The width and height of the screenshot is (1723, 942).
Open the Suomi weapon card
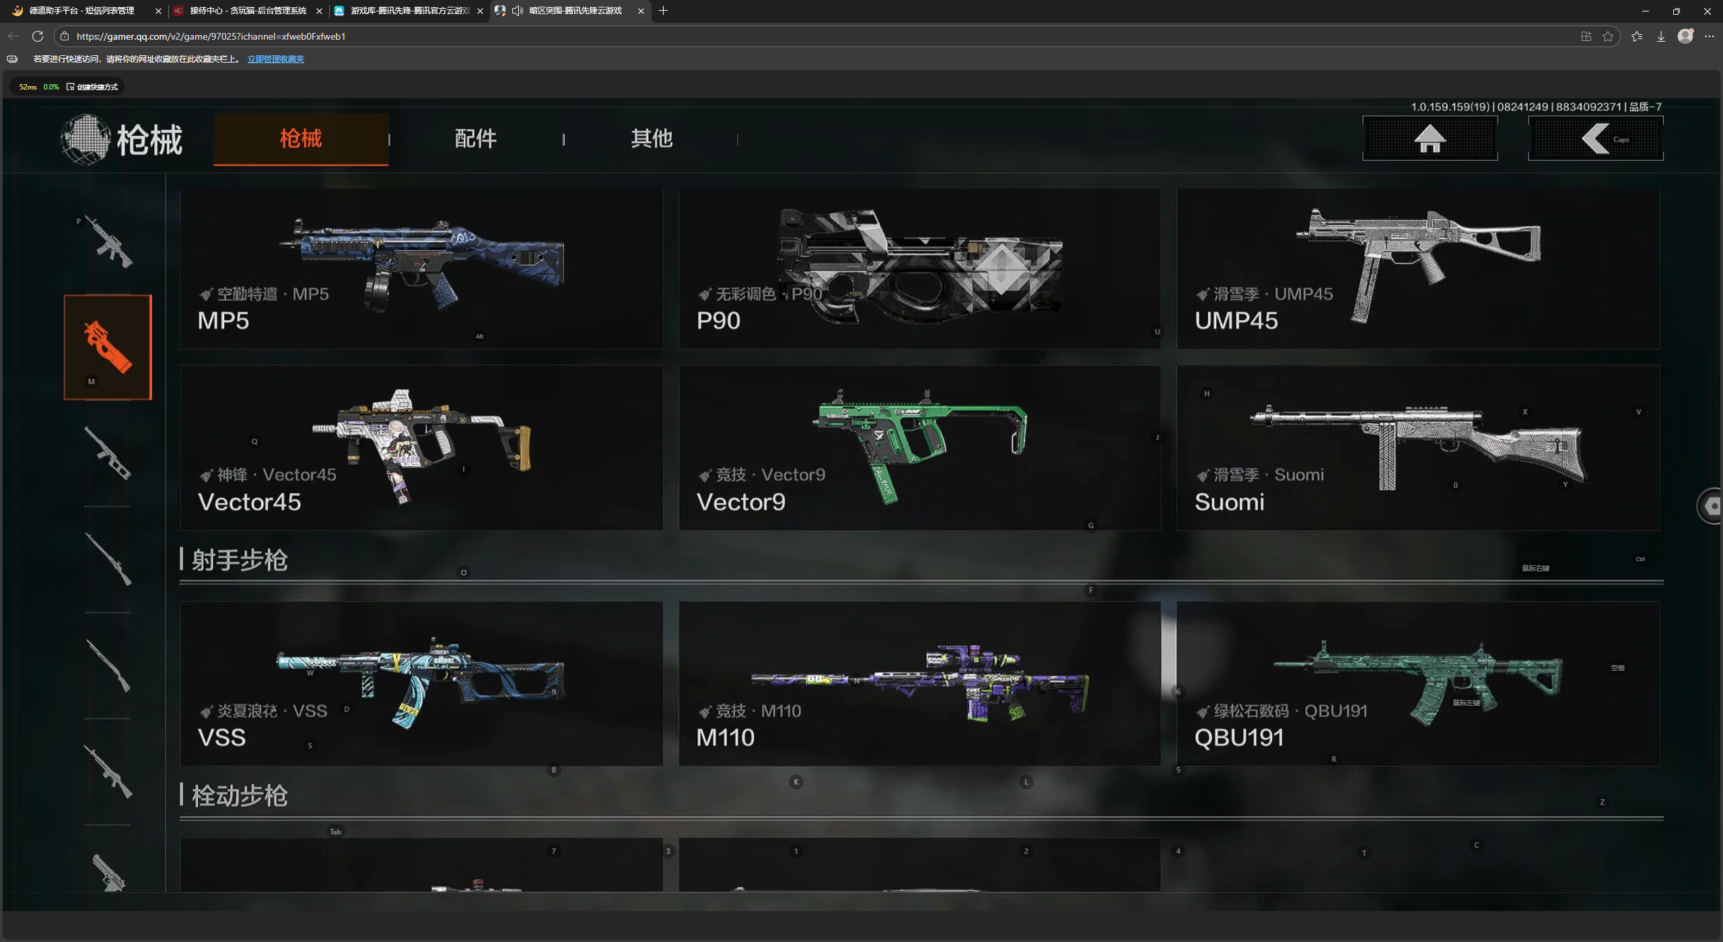click(1417, 448)
